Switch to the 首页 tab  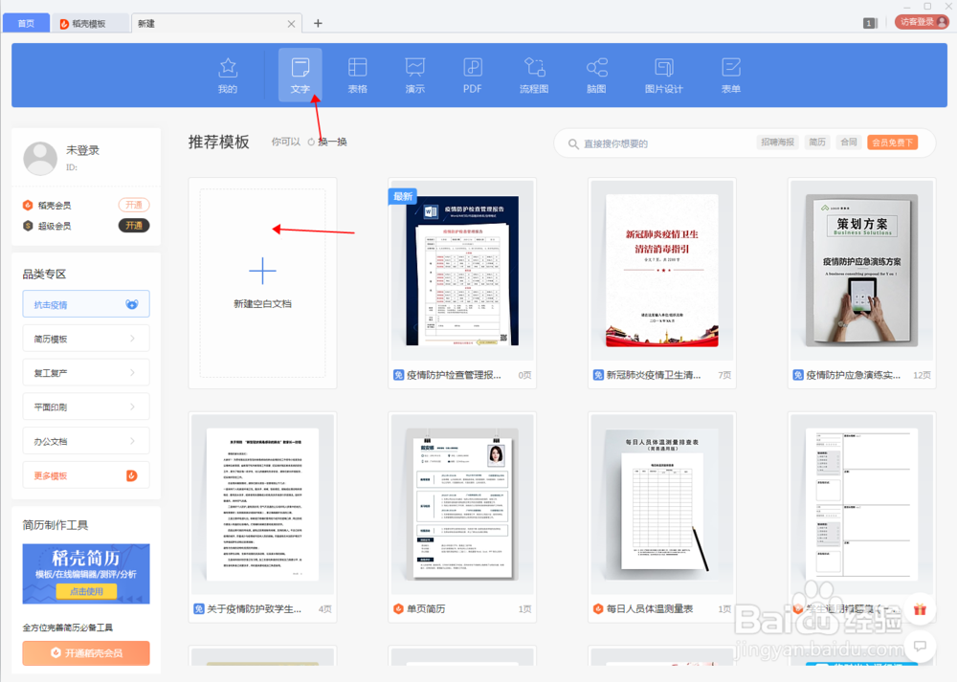pyautogui.click(x=26, y=23)
